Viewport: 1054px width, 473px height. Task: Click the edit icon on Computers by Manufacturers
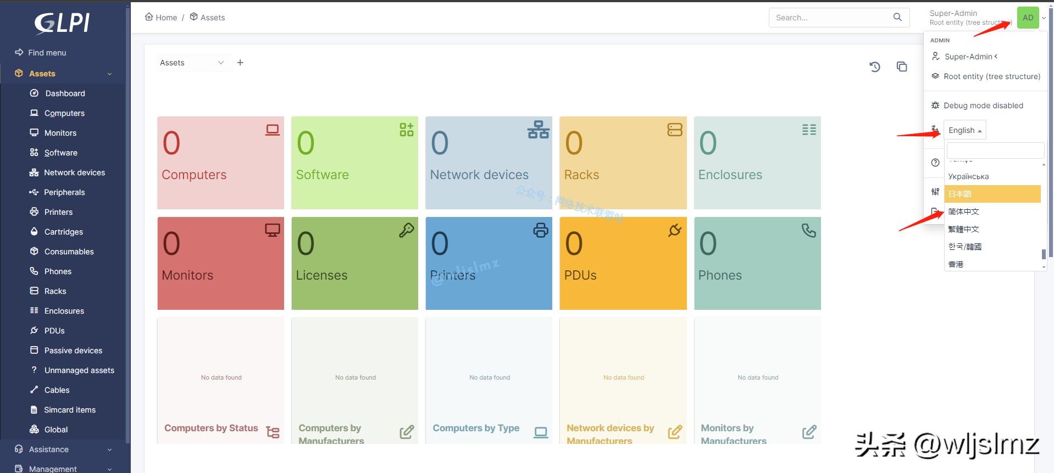pos(407,432)
